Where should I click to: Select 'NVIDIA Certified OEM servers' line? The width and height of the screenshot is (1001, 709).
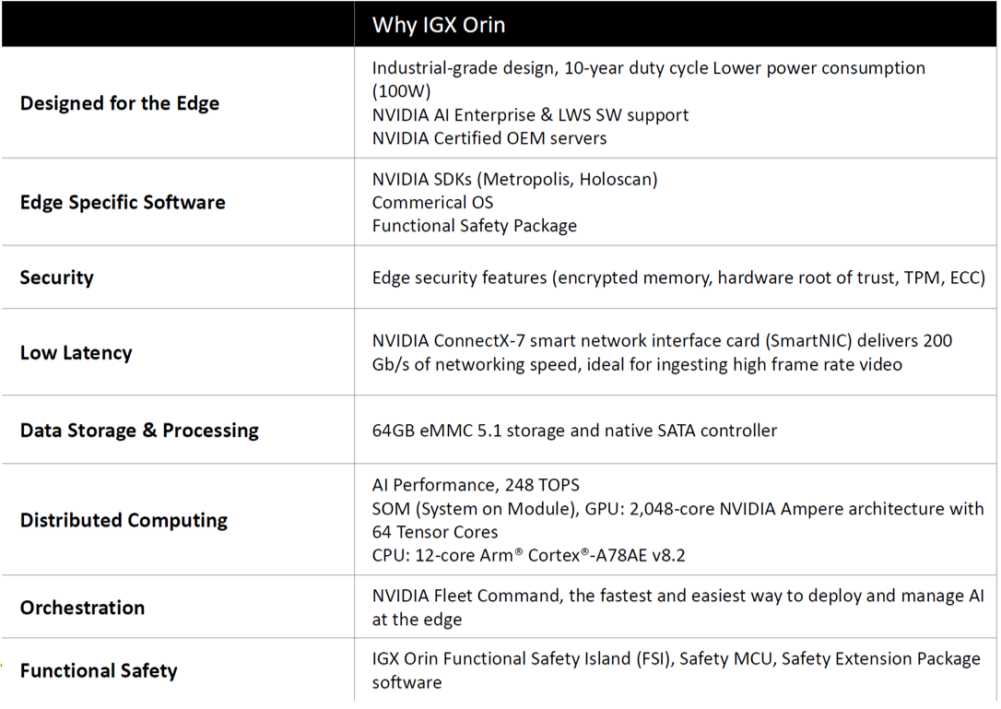[489, 138]
